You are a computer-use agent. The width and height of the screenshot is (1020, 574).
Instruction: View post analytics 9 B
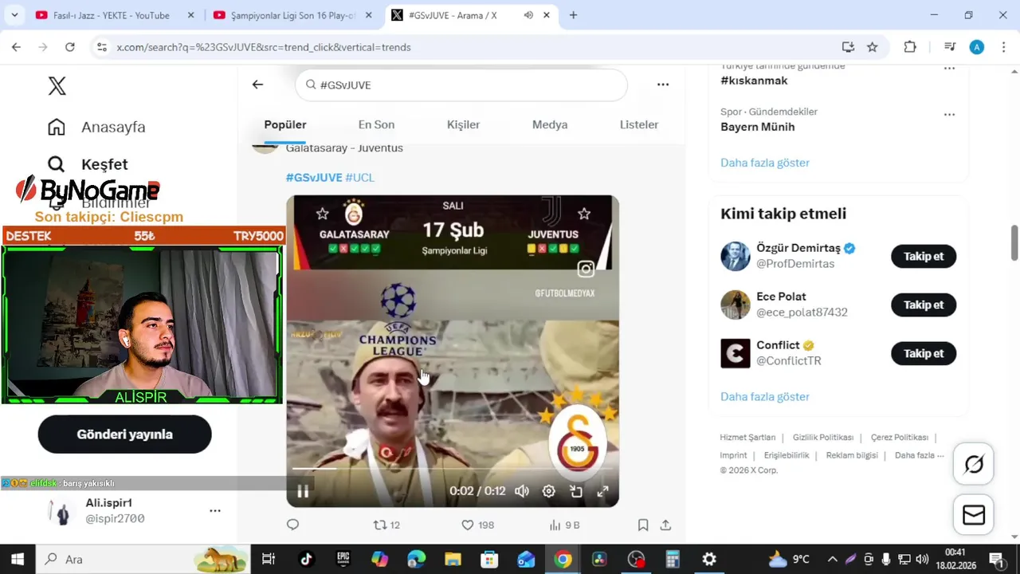tap(564, 525)
